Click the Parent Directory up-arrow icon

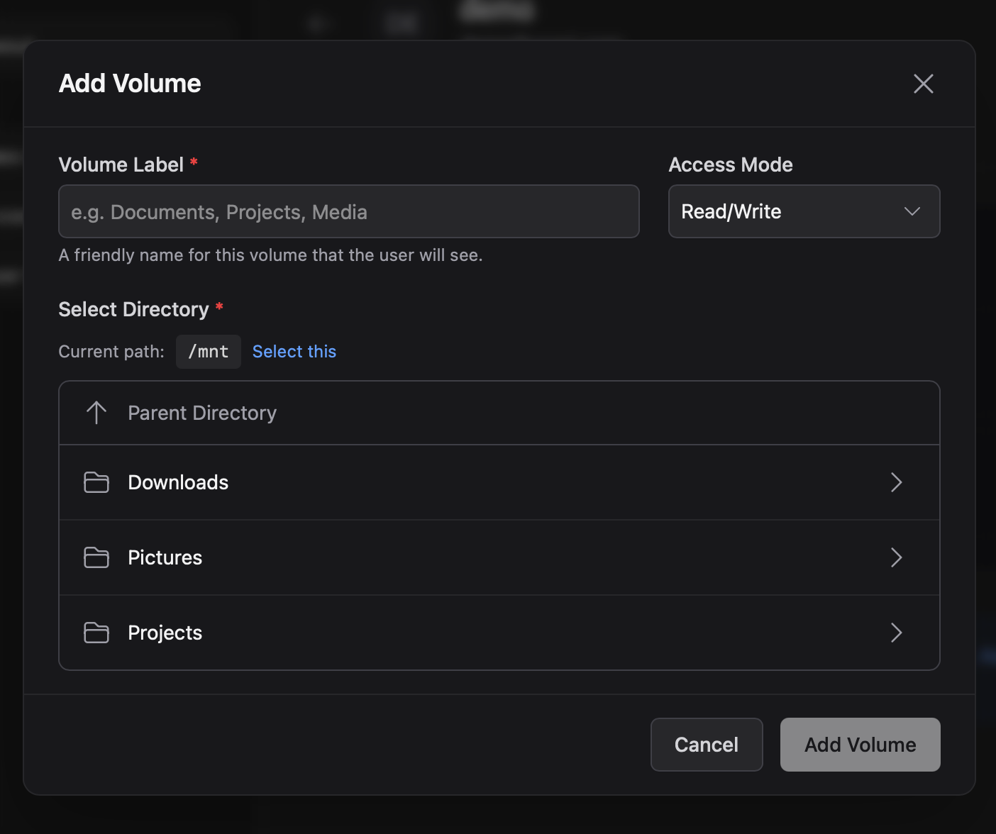point(96,412)
